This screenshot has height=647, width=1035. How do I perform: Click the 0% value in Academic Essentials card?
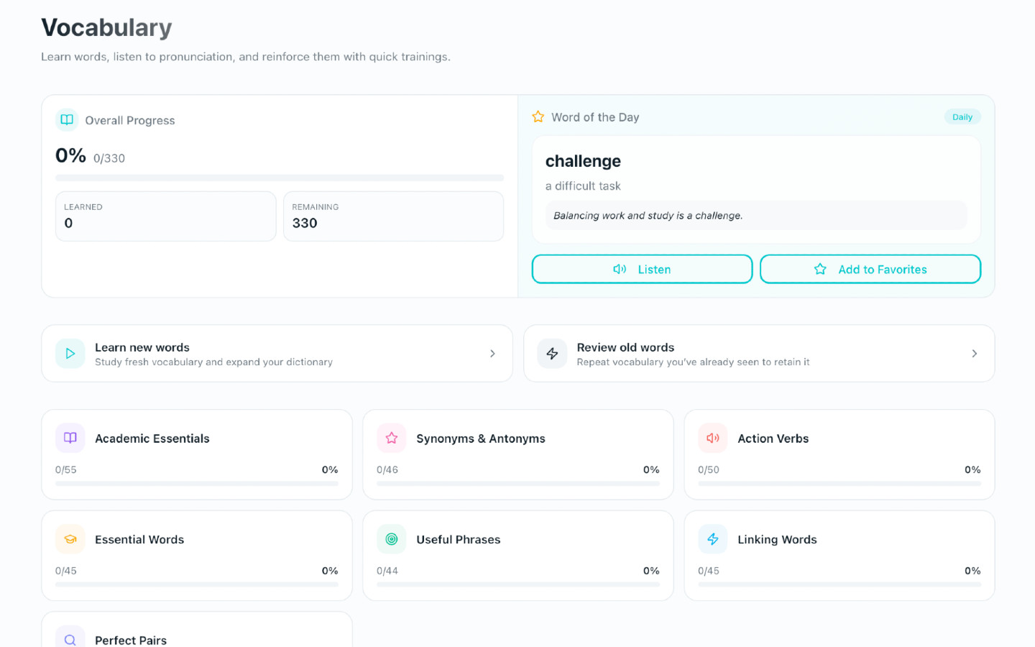point(330,469)
